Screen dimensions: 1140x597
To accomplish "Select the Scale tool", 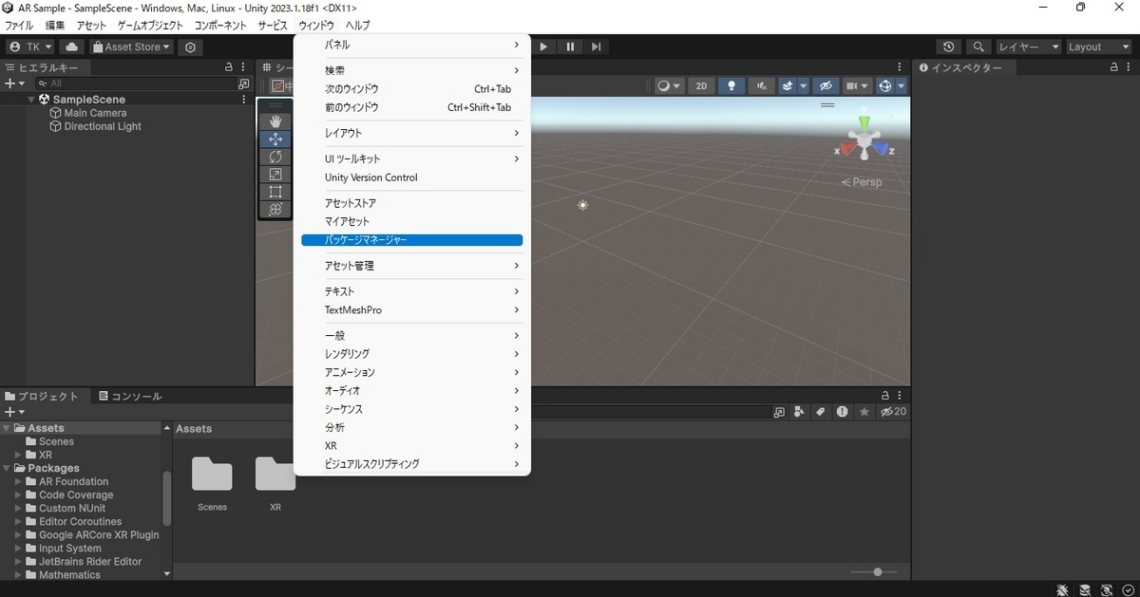I will 275,175.
